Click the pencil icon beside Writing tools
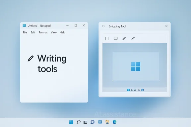The height and width of the screenshot is (127, 191). pos(31,59)
